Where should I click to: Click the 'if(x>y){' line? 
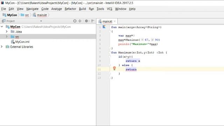coord(126,57)
